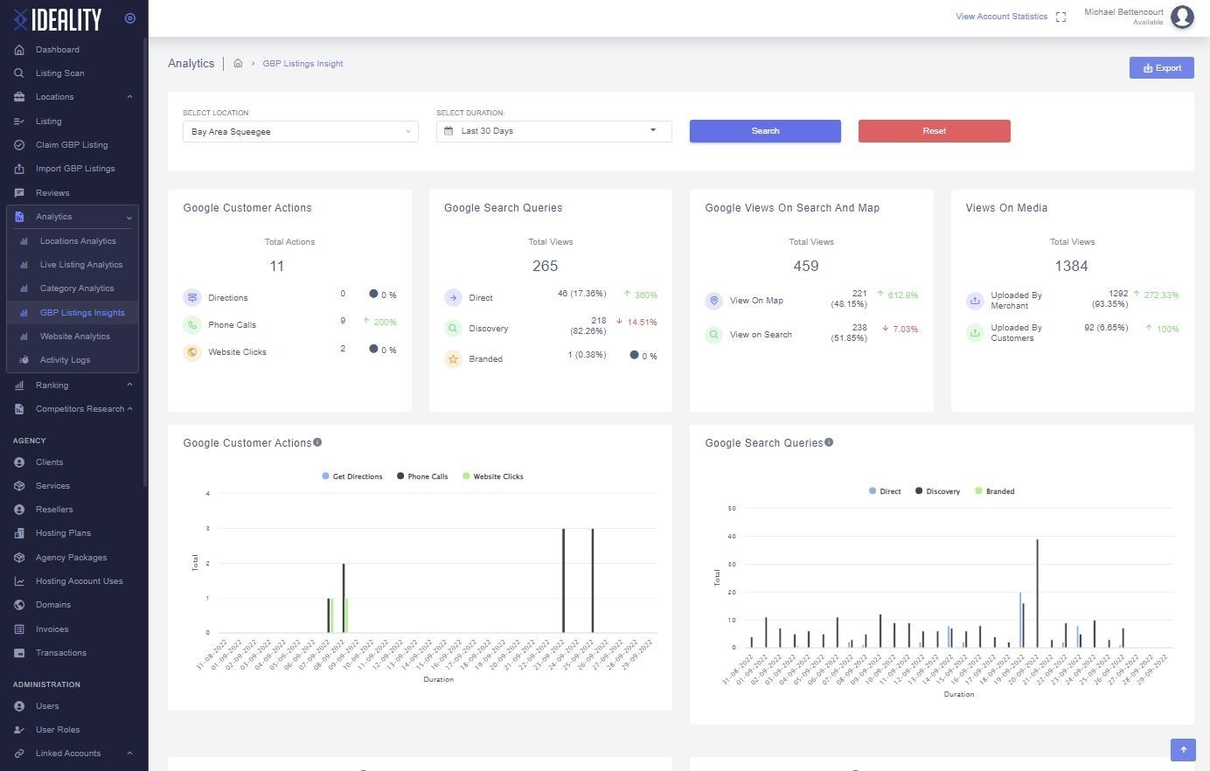The height and width of the screenshot is (771, 1210).
Task: Click the Uploaded By Customers icon
Action: click(975, 333)
